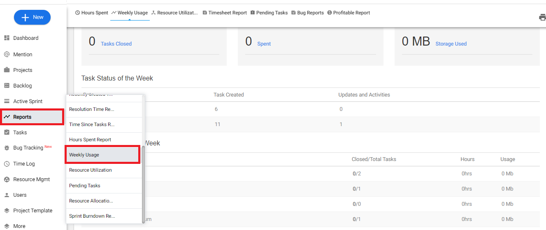
Task: Click the Projects briefcase icon
Action: (7, 70)
